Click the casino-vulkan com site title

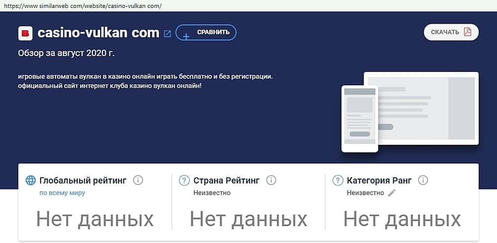click(98, 33)
